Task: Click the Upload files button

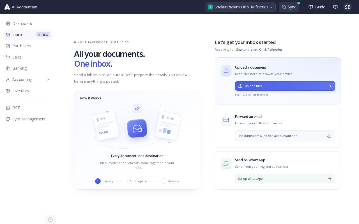Action: (x=285, y=86)
